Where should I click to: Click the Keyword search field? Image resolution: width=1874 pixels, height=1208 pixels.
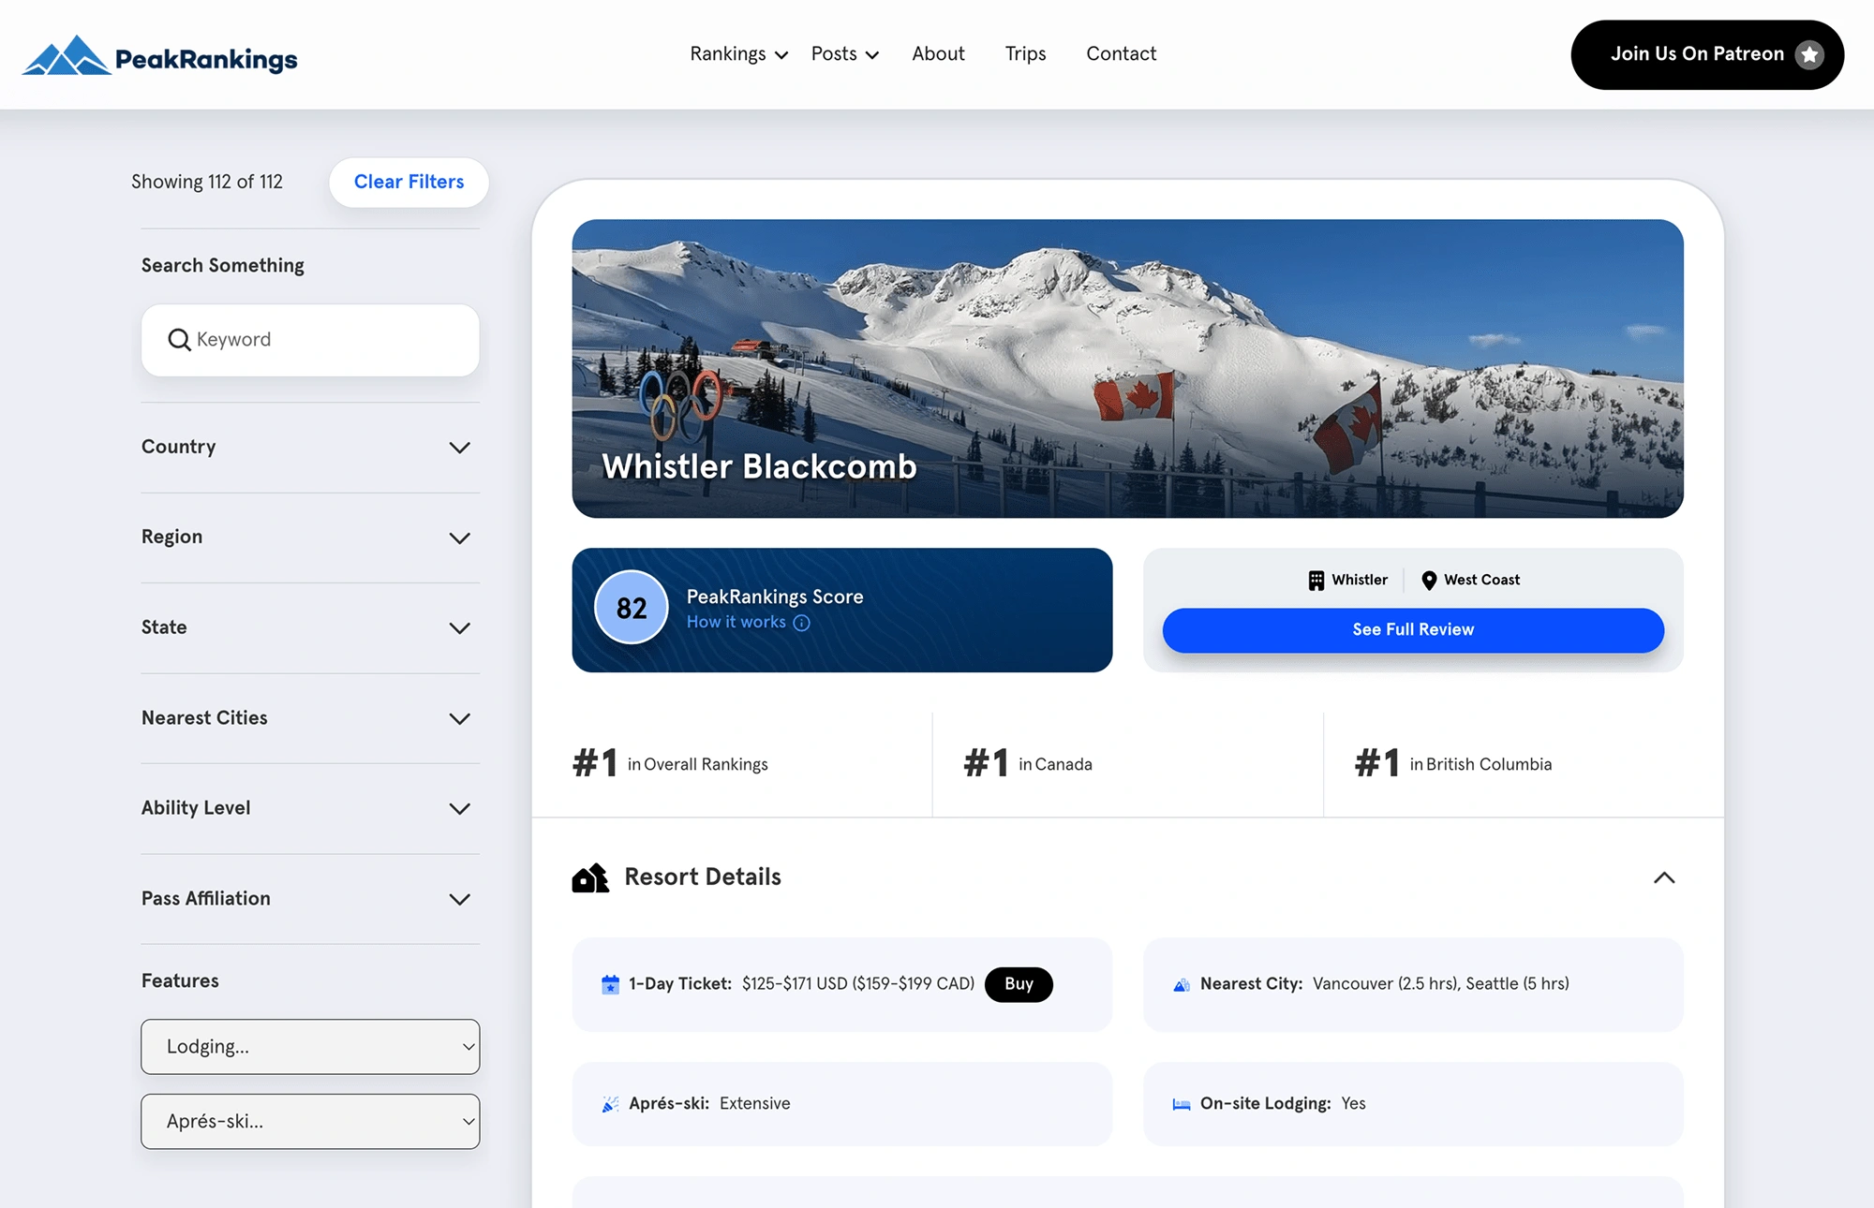click(x=310, y=340)
